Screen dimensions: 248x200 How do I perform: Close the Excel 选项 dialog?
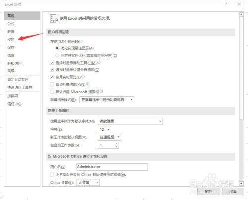[239, 4]
